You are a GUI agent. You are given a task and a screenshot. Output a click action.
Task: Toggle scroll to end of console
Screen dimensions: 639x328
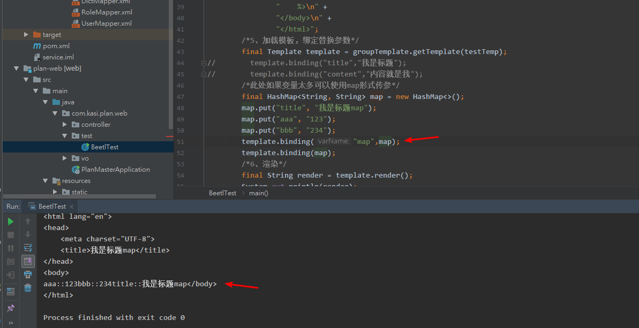click(x=28, y=261)
